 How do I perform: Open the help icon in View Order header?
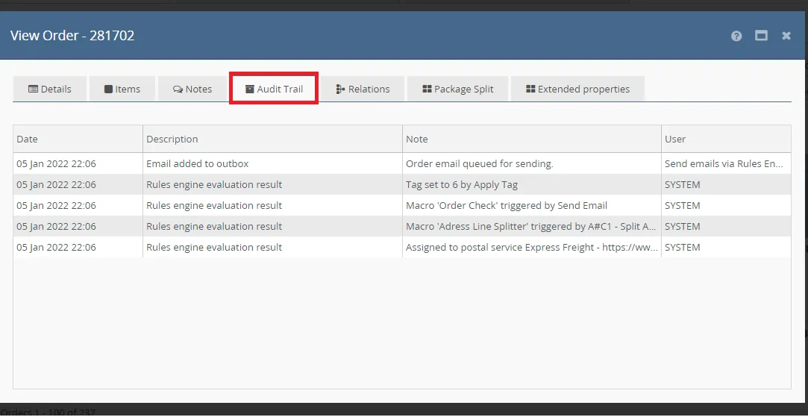pyautogui.click(x=736, y=36)
